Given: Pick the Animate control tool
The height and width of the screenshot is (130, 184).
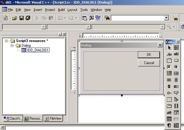Looking at the screenshot, I should pos(176,106).
